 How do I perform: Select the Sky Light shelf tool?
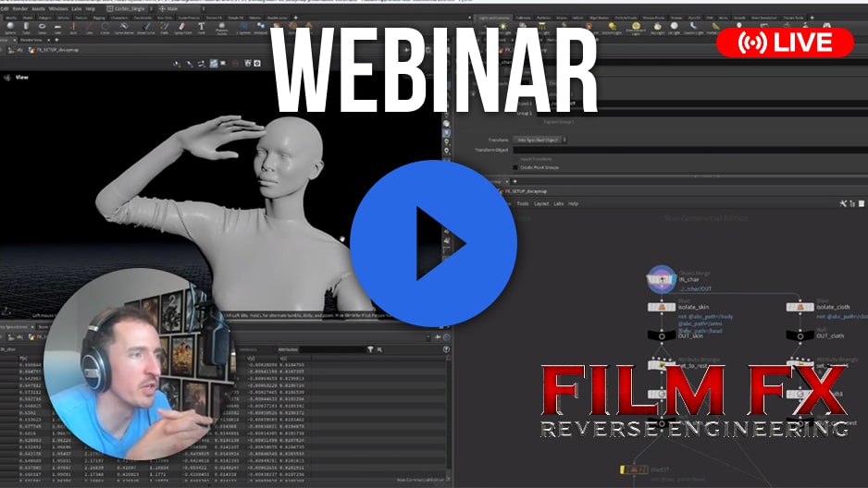[658, 28]
